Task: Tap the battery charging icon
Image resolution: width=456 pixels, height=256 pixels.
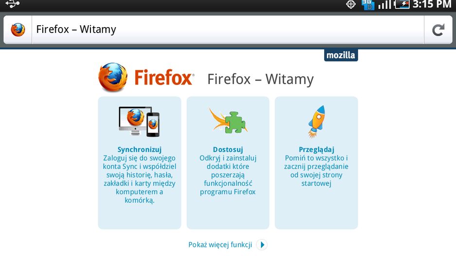Action: click(x=402, y=4)
